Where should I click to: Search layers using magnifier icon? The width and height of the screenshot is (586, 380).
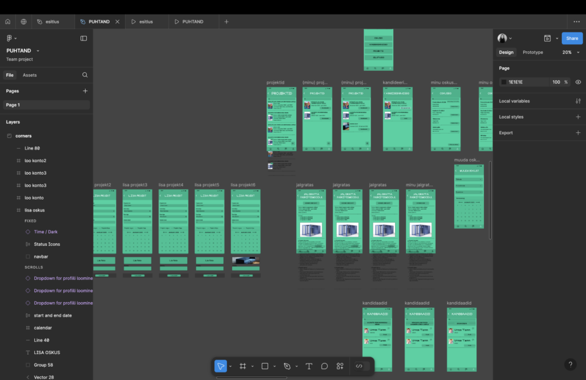[85, 75]
